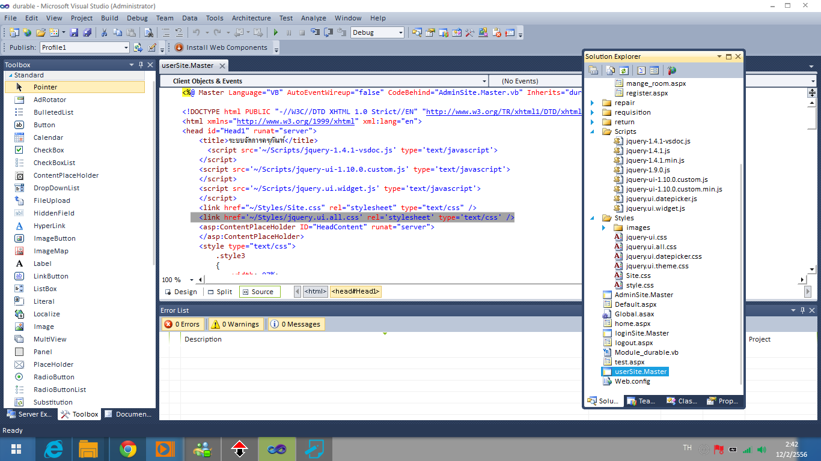Image resolution: width=821 pixels, height=461 pixels.
Task: Click the Copy toolbar icon
Action: tap(117, 32)
